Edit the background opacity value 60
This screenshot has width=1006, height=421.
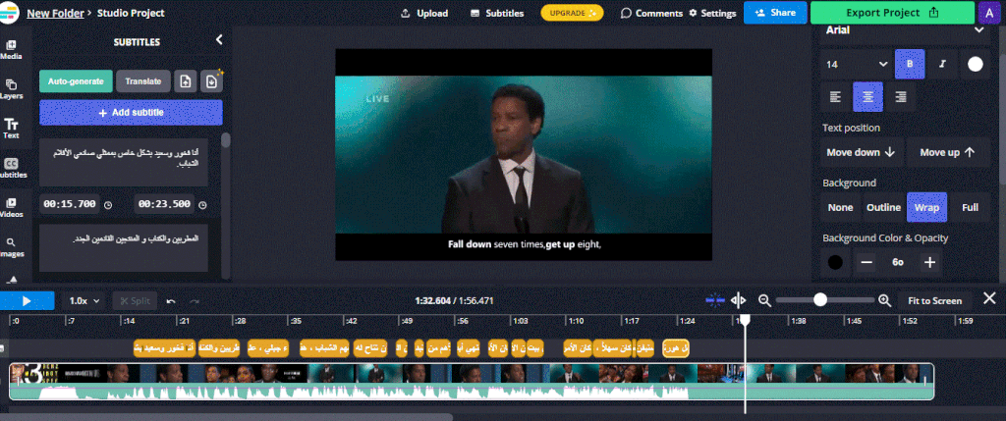898,262
